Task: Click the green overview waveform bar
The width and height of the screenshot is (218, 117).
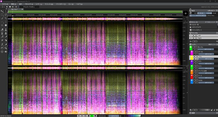Action: (x=95, y=12)
